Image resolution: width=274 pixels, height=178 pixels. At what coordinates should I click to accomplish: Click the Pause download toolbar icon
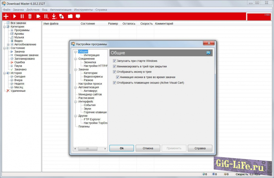click(x=22, y=16)
